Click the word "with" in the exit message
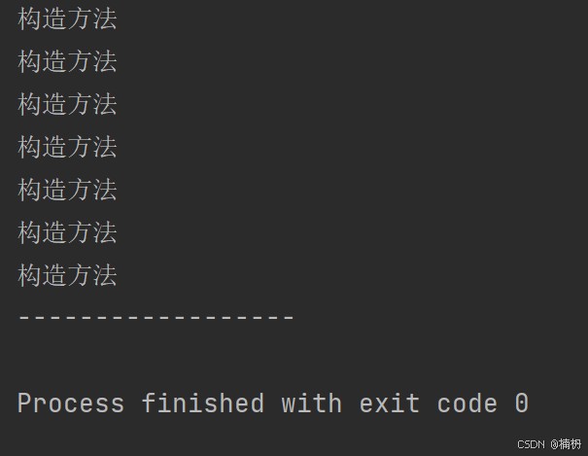This screenshot has width=588, height=456. [x=311, y=403]
